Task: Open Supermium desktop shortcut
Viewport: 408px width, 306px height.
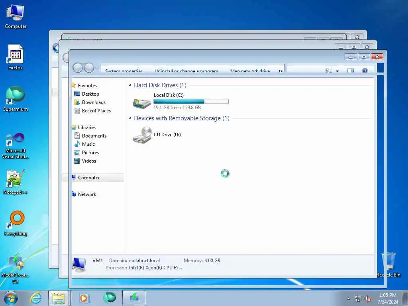Action: 16,99
